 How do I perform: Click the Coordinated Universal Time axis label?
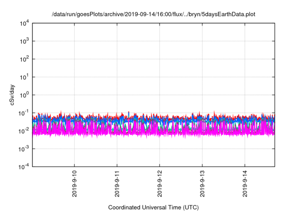click(152, 207)
